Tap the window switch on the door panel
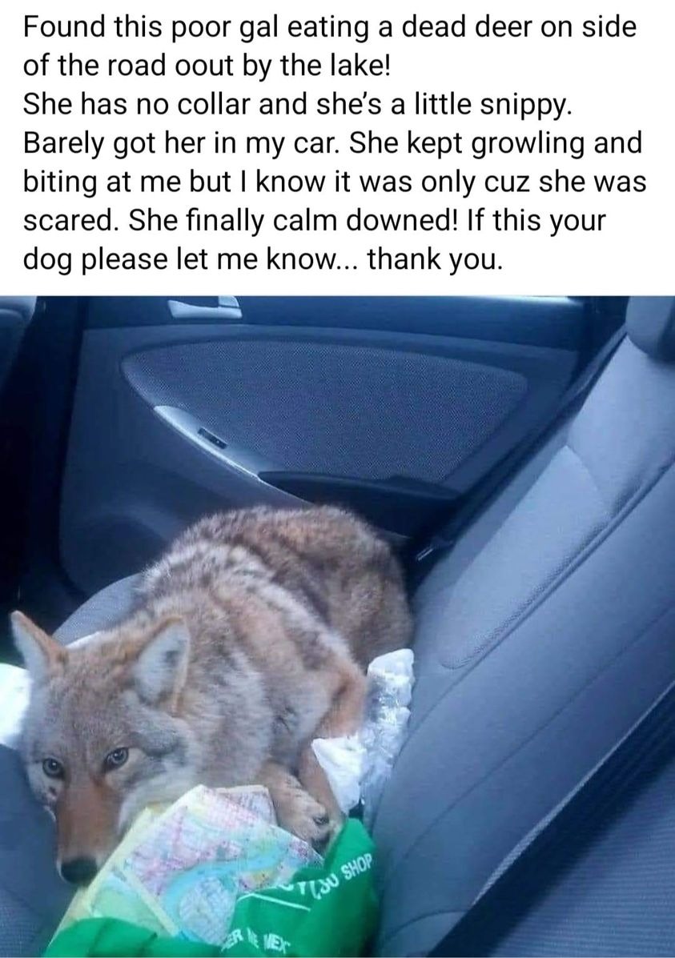Screen dimensions: 675x958 tap(211, 439)
